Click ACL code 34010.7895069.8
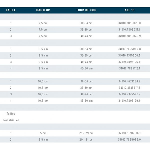The width and height of the screenshot is (150, 150). pos(129,49)
